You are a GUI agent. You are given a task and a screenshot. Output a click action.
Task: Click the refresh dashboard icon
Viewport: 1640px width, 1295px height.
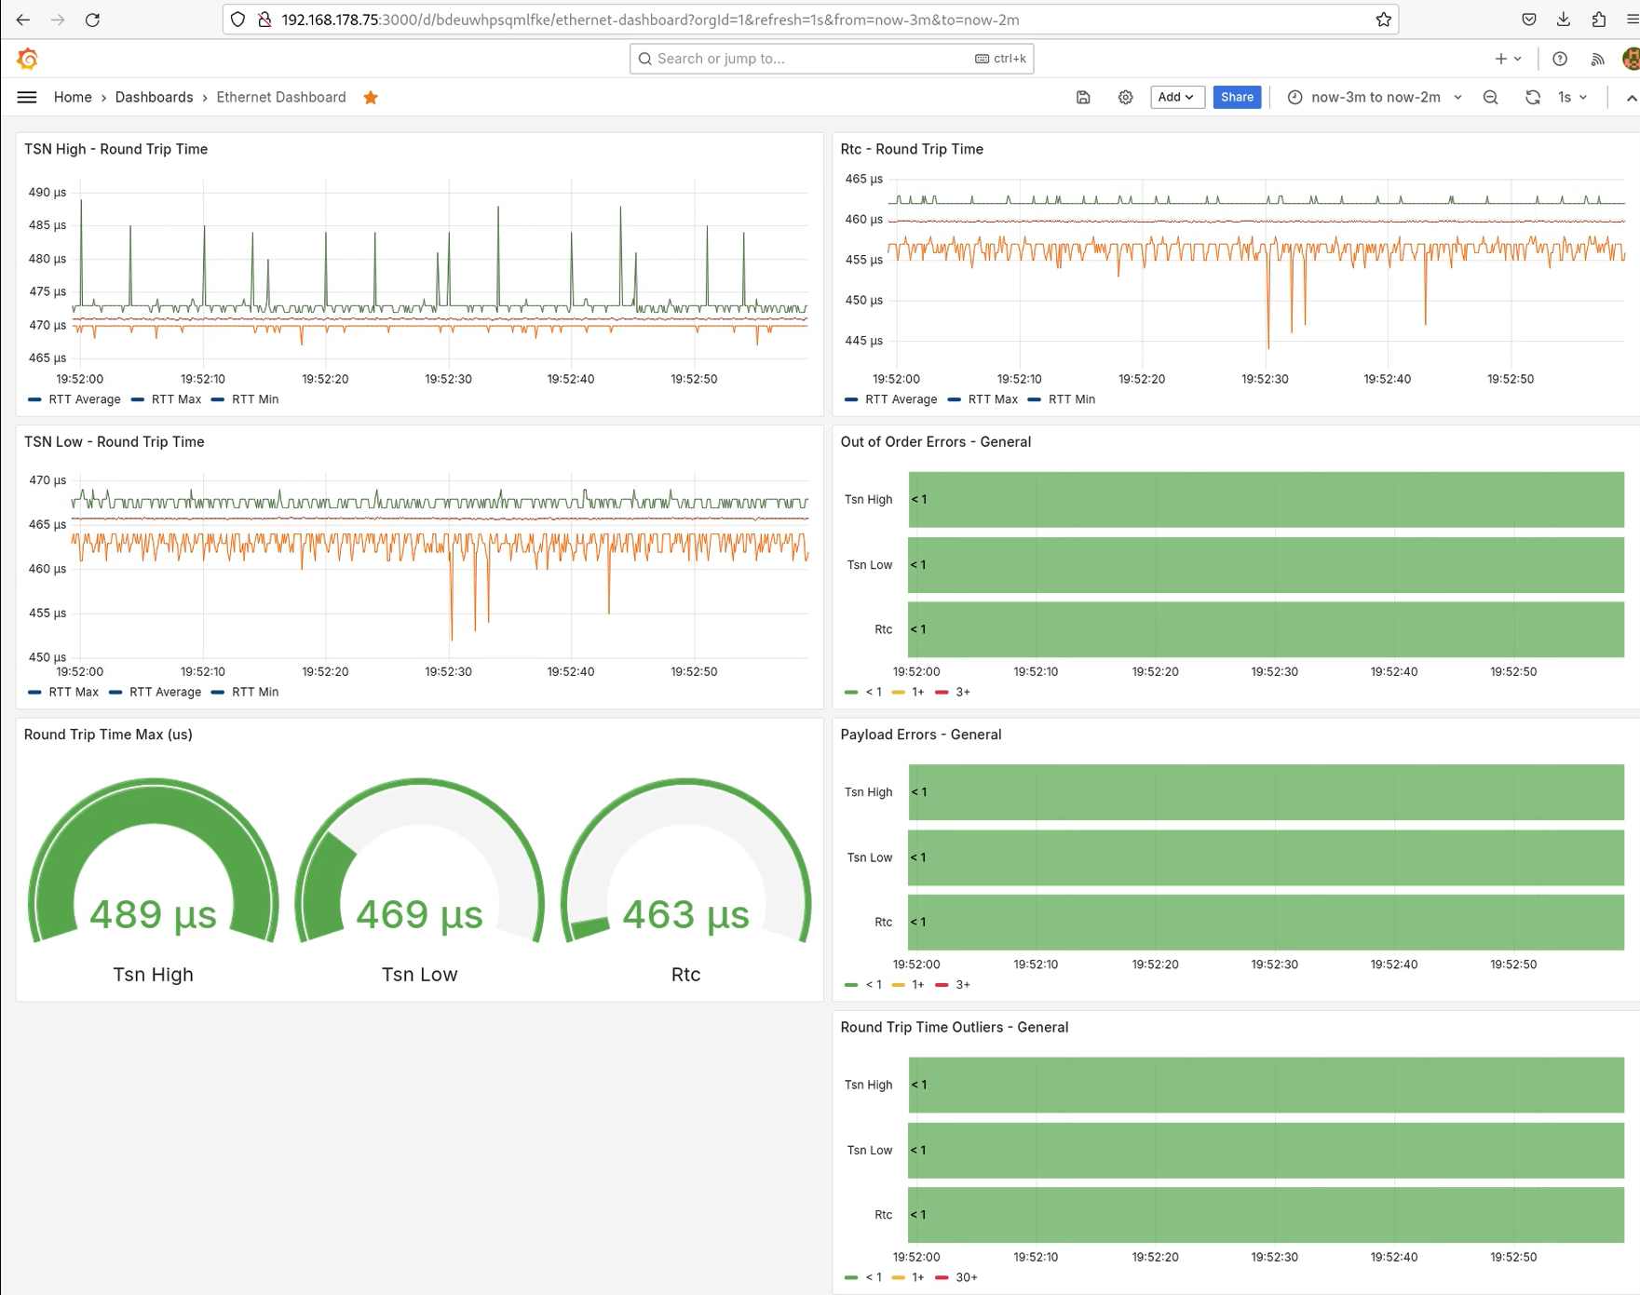click(1532, 97)
